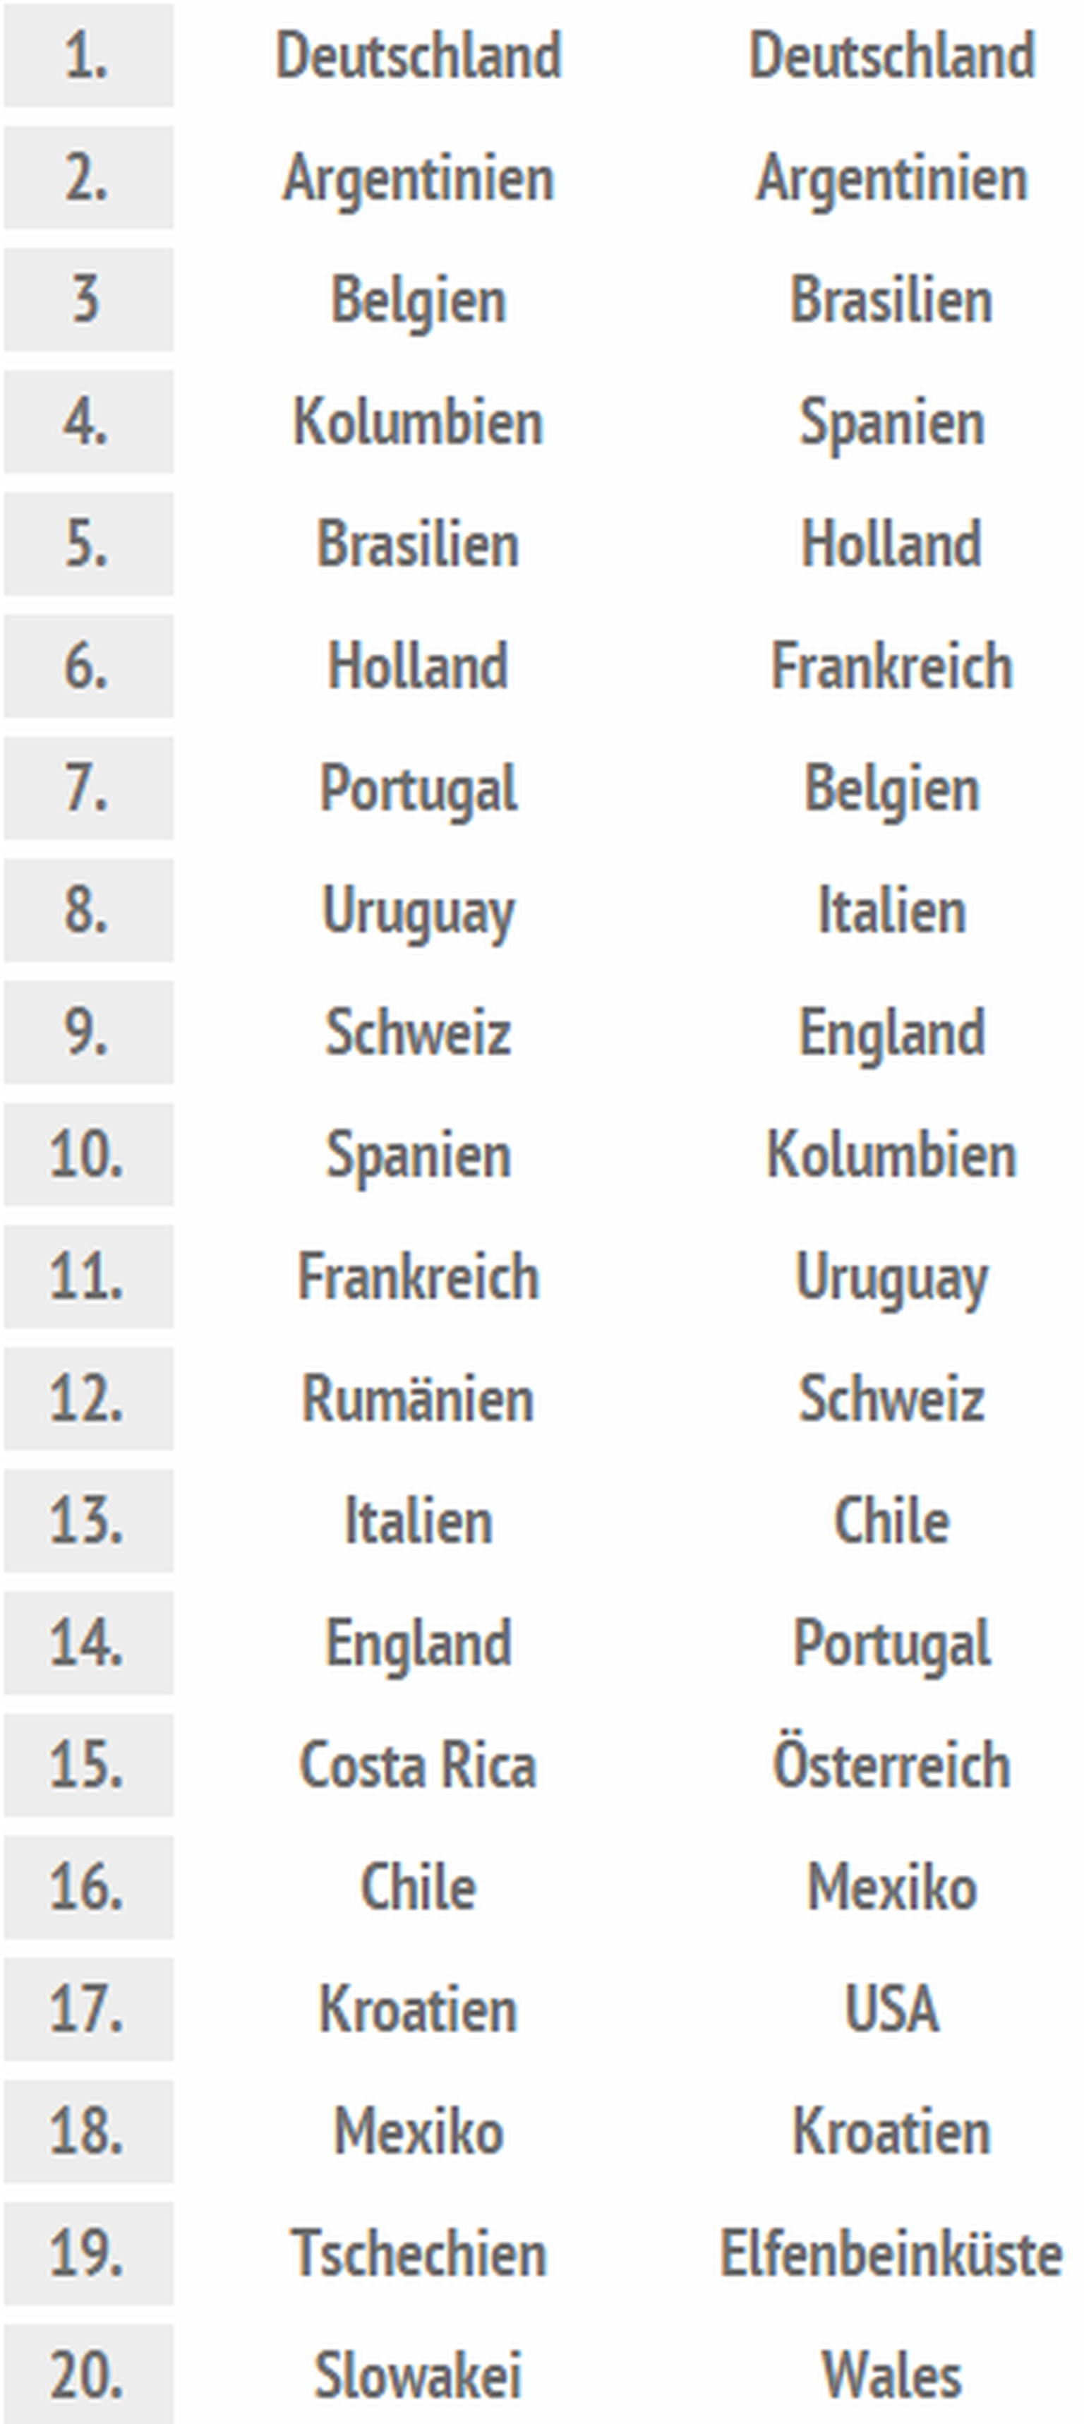This screenshot has width=1084, height=2424.
Task: Select Elfenbeinküste in the ranking
Action: tap(891, 2255)
